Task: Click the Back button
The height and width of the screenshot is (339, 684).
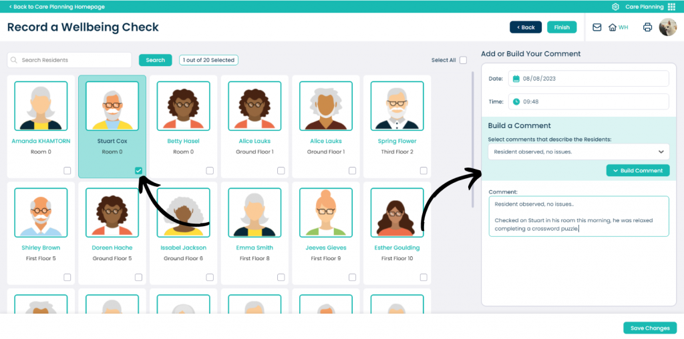Action: [x=526, y=27]
